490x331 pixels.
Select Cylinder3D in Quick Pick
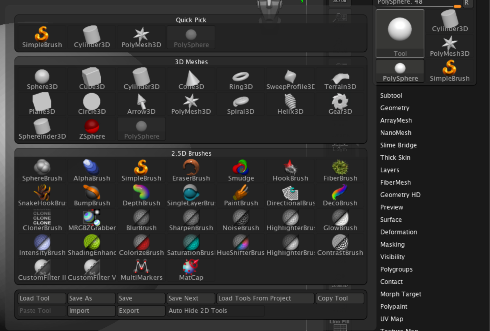pos(92,37)
